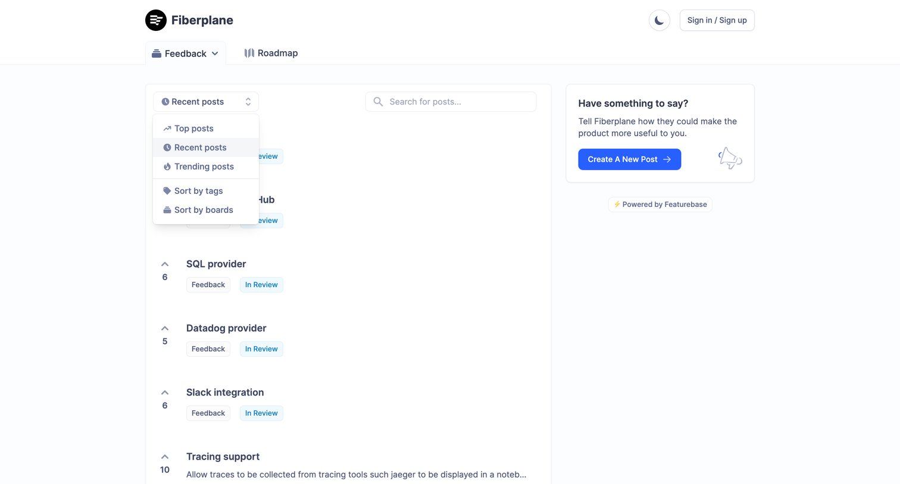Select Top posts from the sort menu
The image size is (900, 484).
pos(206,128)
